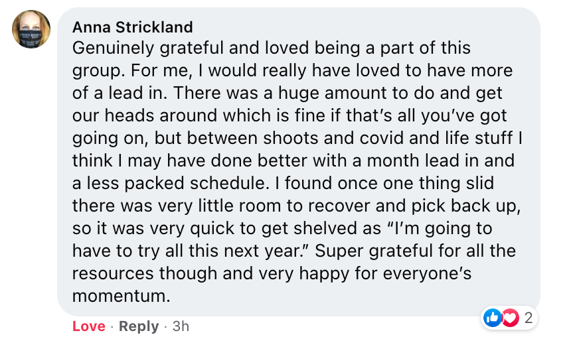Click the black face mask in avatar
This screenshot has height=337, width=575.
tap(31, 39)
